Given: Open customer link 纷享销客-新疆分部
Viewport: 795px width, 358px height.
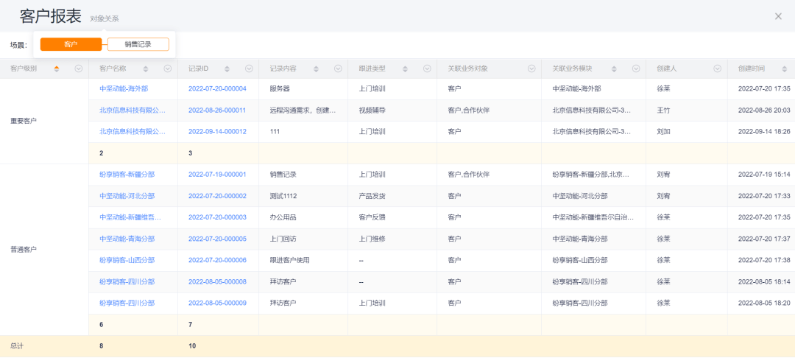Looking at the screenshot, I should [x=127, y=175].
